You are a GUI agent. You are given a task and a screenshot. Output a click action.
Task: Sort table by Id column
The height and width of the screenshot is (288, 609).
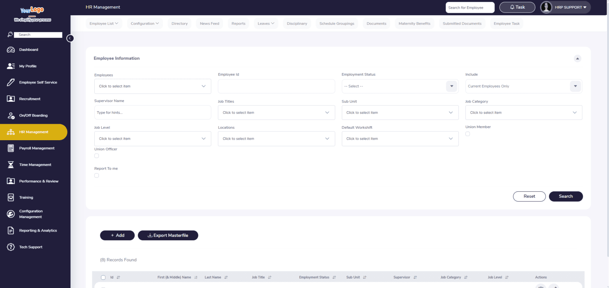click(x=118, y=277)
